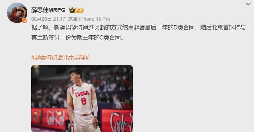The image size is (254, 132).
Task: Click the leading # symbol of the hashtag topic
Action: click(33, 58)
